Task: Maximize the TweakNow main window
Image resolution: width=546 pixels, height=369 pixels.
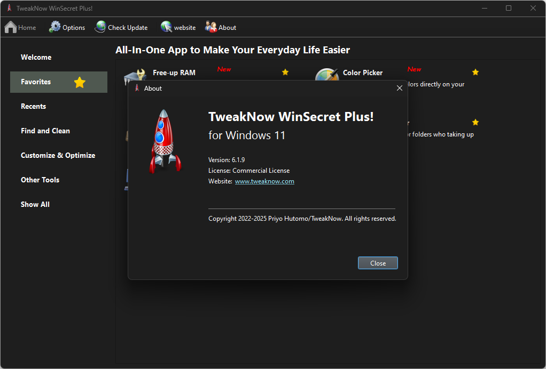Action: pyautogui.click(x=509, y=8)
